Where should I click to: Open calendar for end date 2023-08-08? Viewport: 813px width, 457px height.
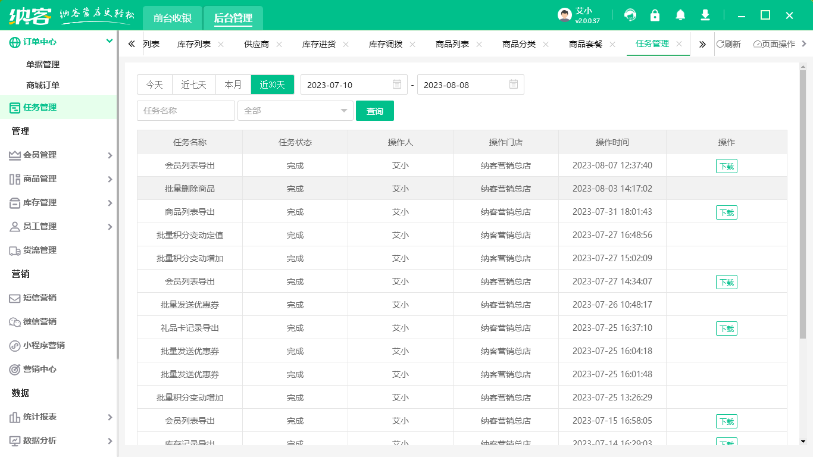514,84
